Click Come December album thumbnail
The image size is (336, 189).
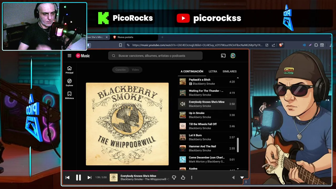point(183,159)
